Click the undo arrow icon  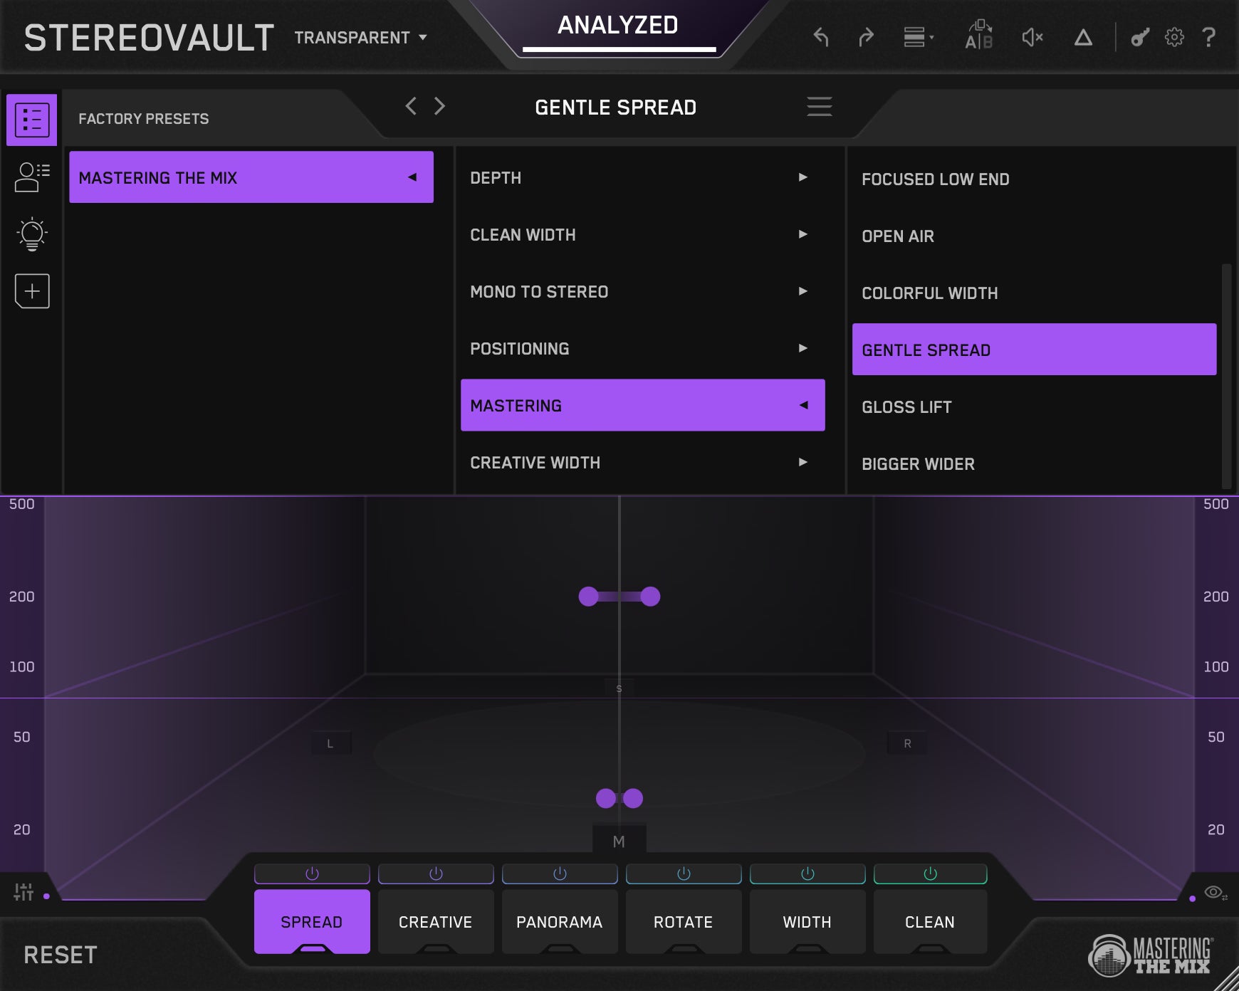click(x=821, y=37)
